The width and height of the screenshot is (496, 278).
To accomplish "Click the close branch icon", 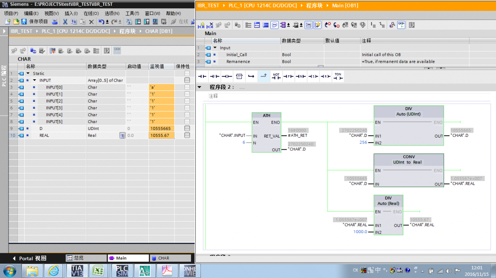I will tap(263, 76).
